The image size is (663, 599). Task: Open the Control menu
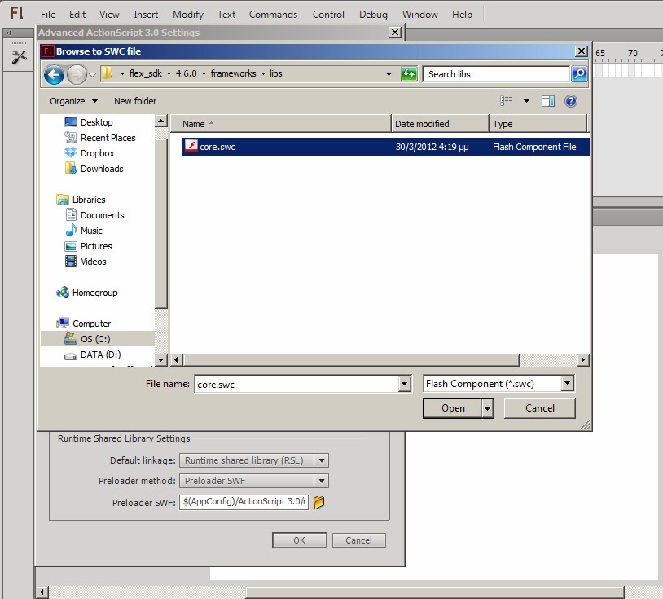pyautogui.click(x=328, y=15)
